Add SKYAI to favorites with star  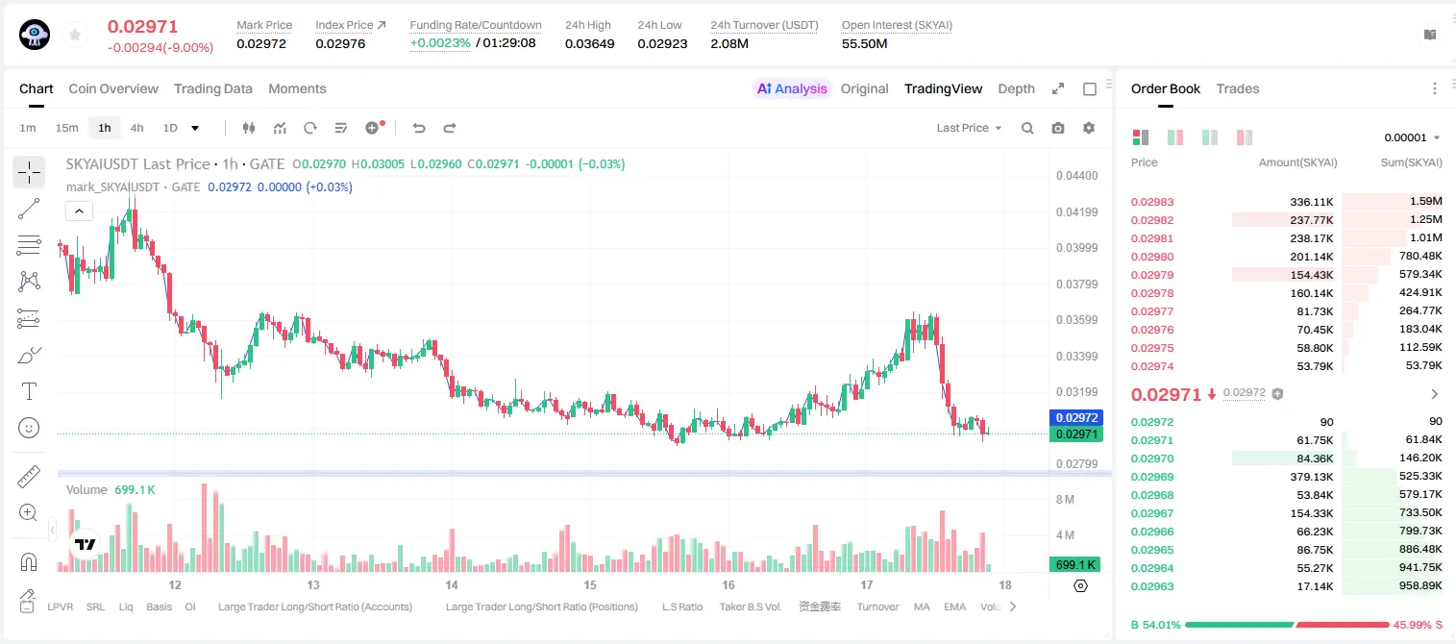75,35
